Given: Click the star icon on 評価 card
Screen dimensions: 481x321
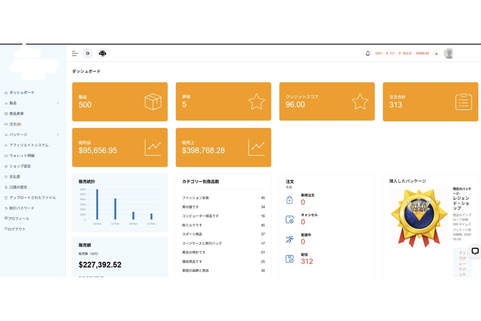Looking at the screenshot, I should [257, 102].
